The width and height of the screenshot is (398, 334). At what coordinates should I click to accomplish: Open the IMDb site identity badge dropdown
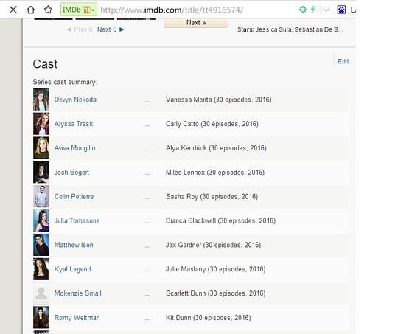(x=79, y=10)
